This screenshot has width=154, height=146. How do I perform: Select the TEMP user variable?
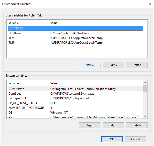(x=76, y=38)
